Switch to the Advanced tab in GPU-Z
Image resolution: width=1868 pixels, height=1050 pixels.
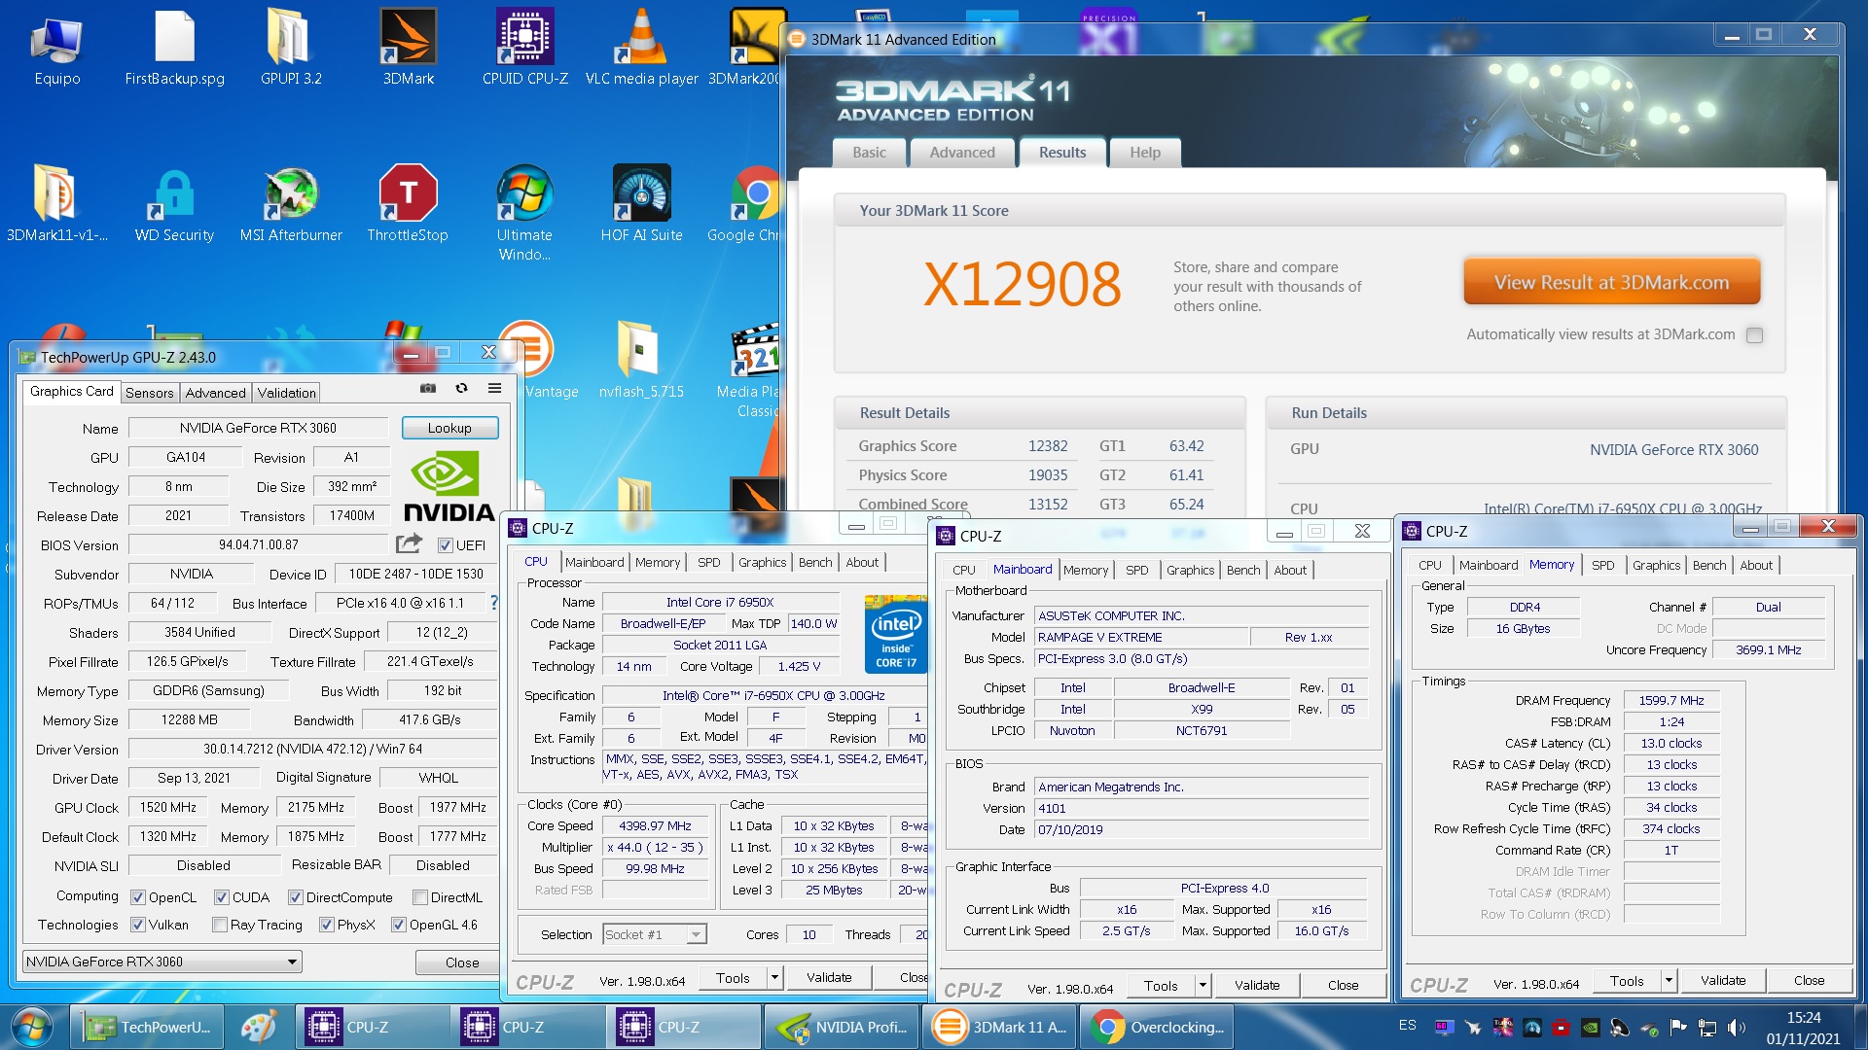pyautogui.click(x=215, y=393)
